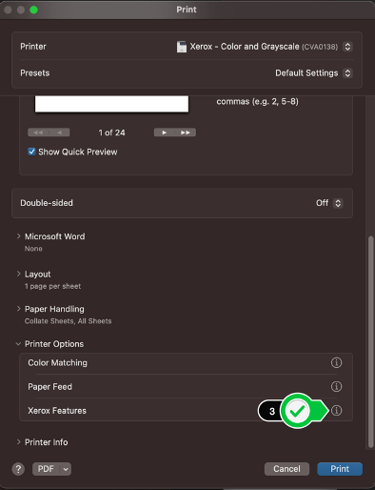Select the Xerox Features row
Image resolution: width=375 pixels, height=490 pixels.
point(186,410)
